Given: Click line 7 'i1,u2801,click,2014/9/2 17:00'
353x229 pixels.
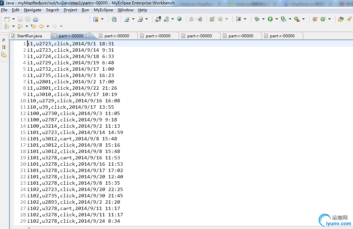Looking at the screenshot, I should pyautogui.click(x=70, y=82).
